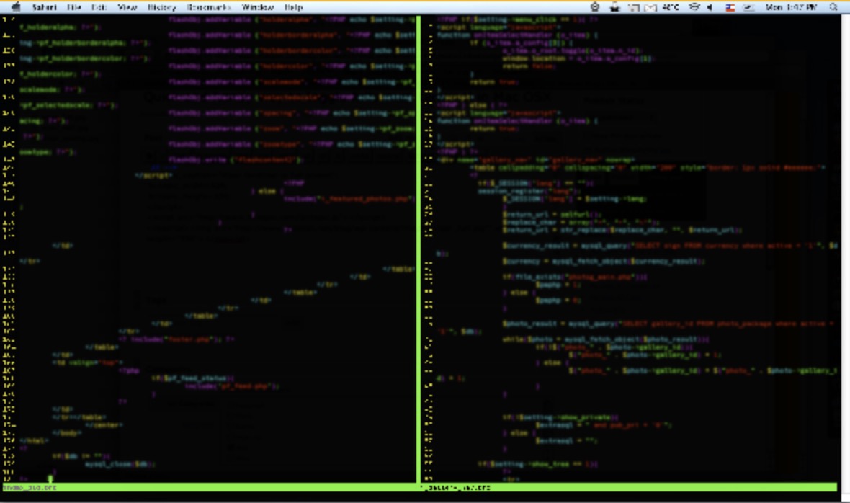Click the first round status icon in menu bar
Viewport: 850px width, 503px height.
coord(595,7)
